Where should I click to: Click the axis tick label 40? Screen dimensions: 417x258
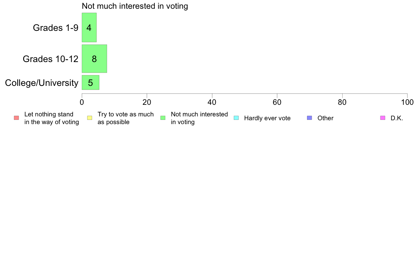[x=212, y=102]
